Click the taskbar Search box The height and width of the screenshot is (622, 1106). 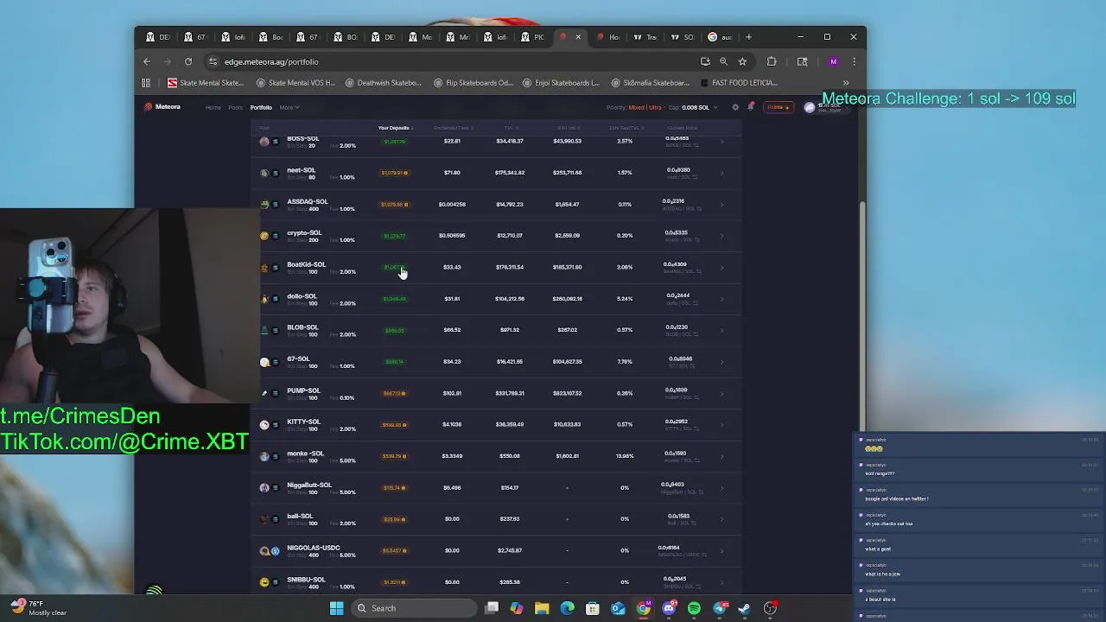[x=415, y=608]
